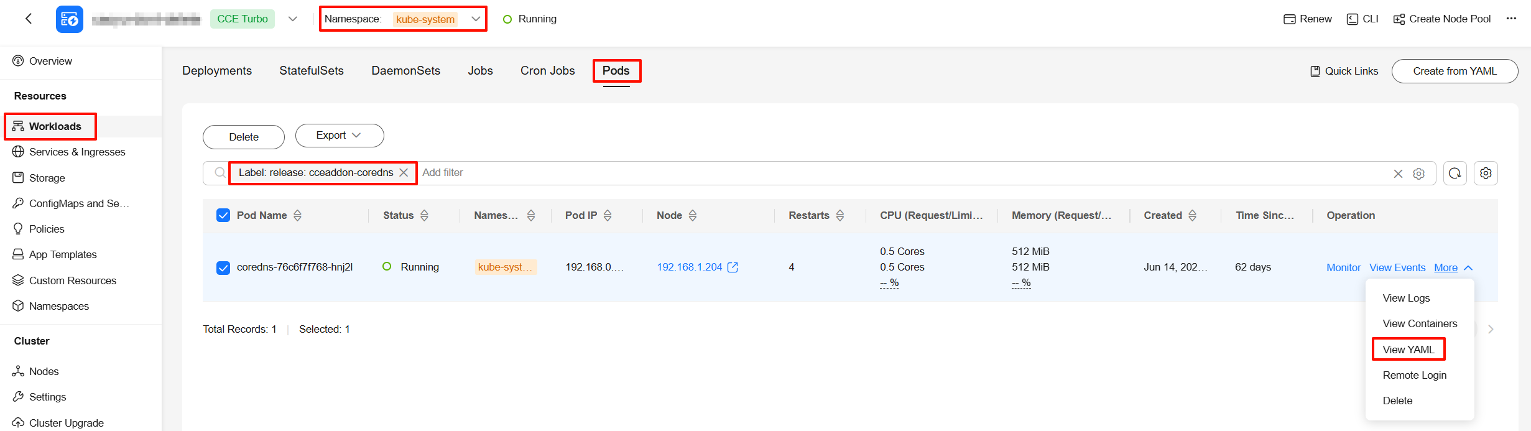Click the Renew link text
Screen dimensions: 1531x431
point(1315,19)
